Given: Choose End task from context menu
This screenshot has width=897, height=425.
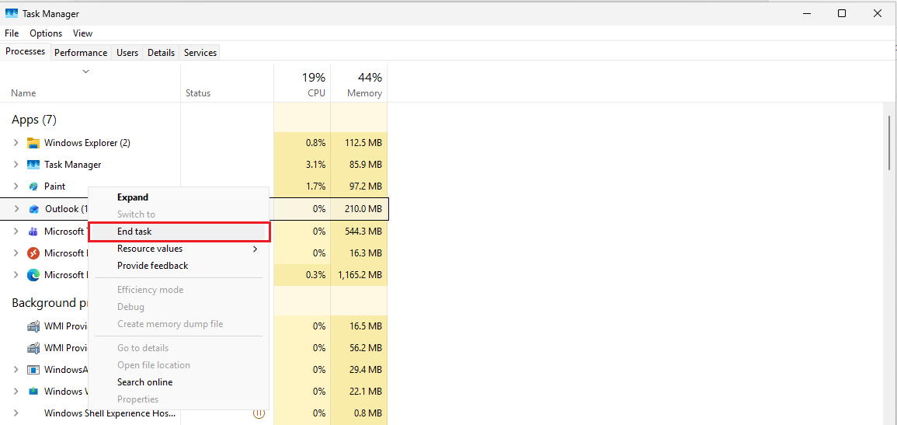Looking at the screenshot, I should click(179, 232).
